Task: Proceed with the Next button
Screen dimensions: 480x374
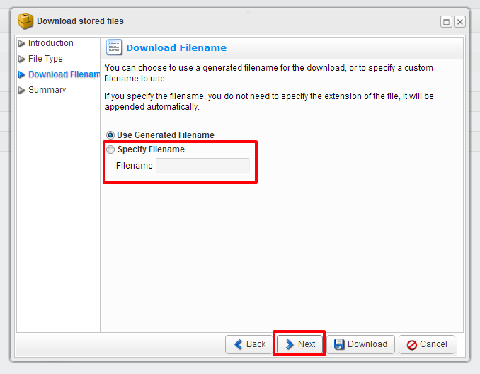Action: (299, 344)
